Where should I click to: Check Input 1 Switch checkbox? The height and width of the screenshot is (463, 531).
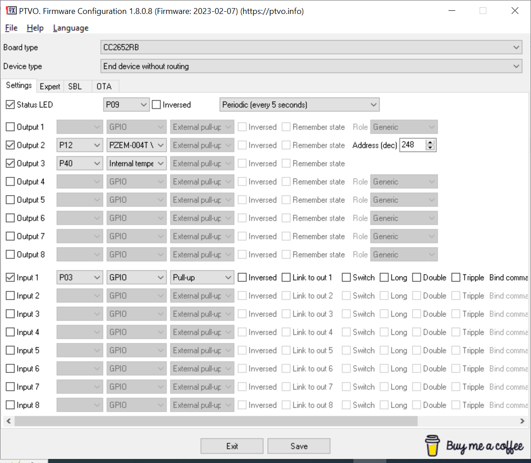point(346,278)
